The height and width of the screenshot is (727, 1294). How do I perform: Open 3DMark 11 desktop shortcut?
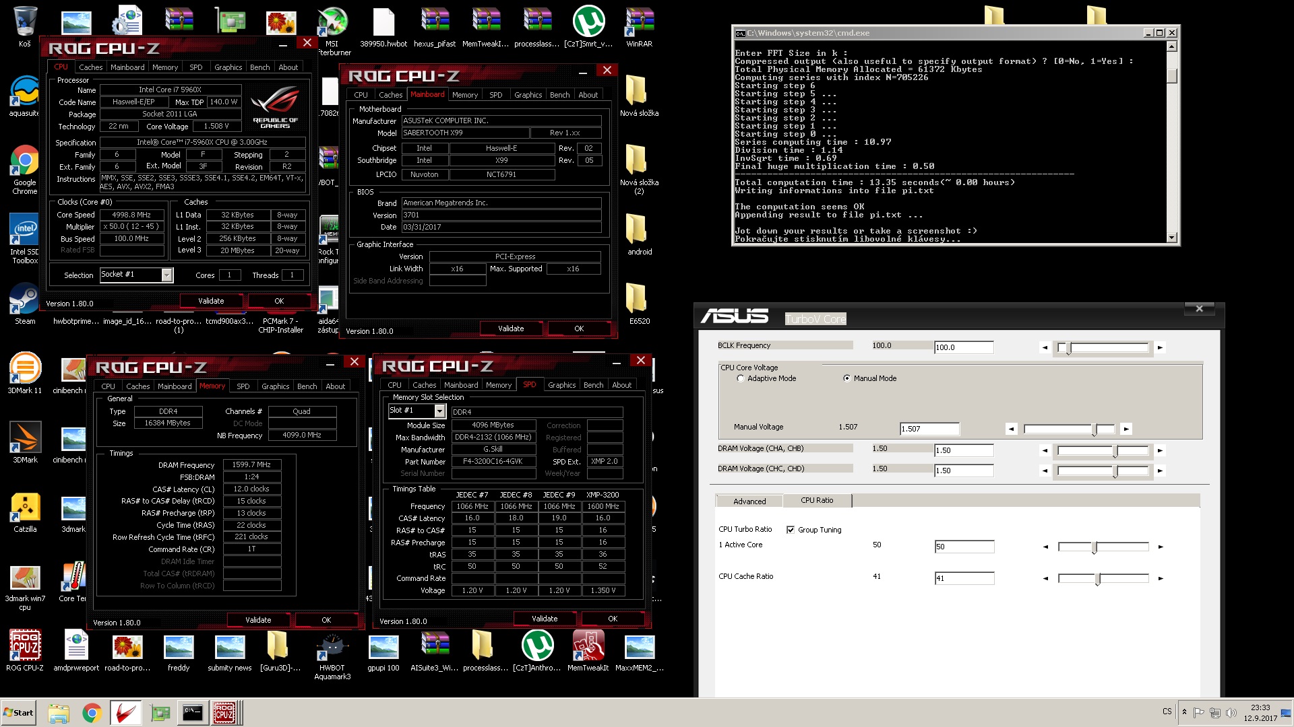pos(25,374)
